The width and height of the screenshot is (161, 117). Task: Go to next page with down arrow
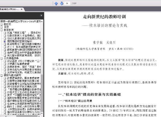[61, 3]
